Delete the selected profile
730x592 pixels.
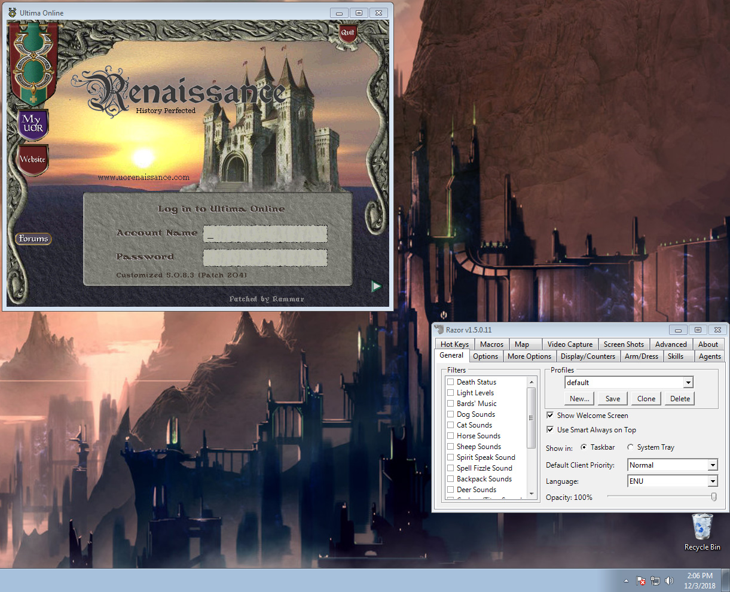pos(680,399)
